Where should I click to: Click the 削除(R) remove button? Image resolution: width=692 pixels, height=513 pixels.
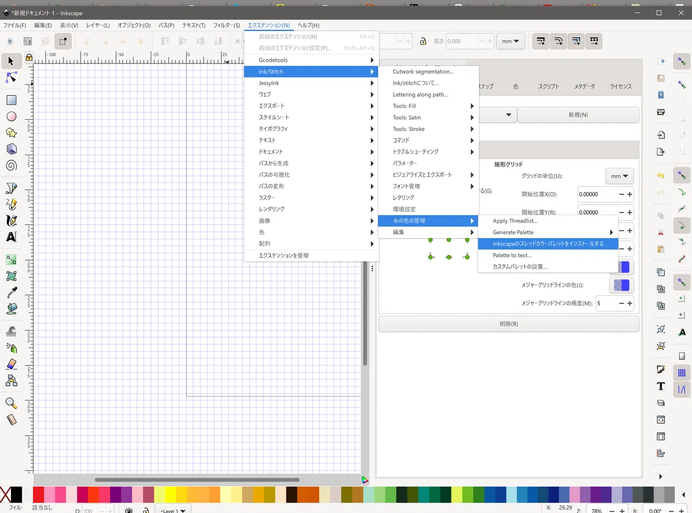click(x=509, y=324)
